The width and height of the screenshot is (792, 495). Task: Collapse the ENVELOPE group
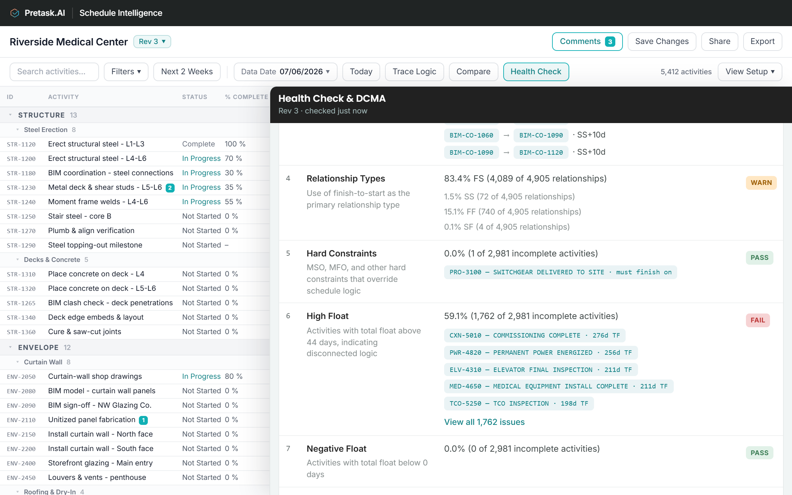(x=10, y=348)
